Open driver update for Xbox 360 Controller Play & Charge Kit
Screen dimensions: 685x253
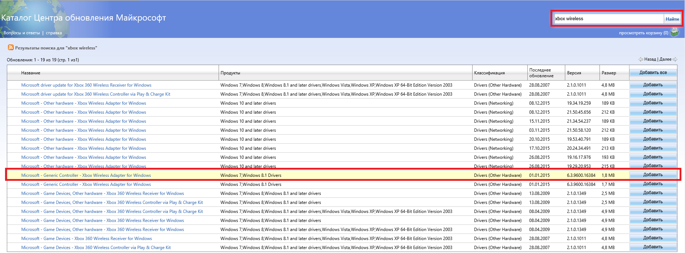(96, 94)
